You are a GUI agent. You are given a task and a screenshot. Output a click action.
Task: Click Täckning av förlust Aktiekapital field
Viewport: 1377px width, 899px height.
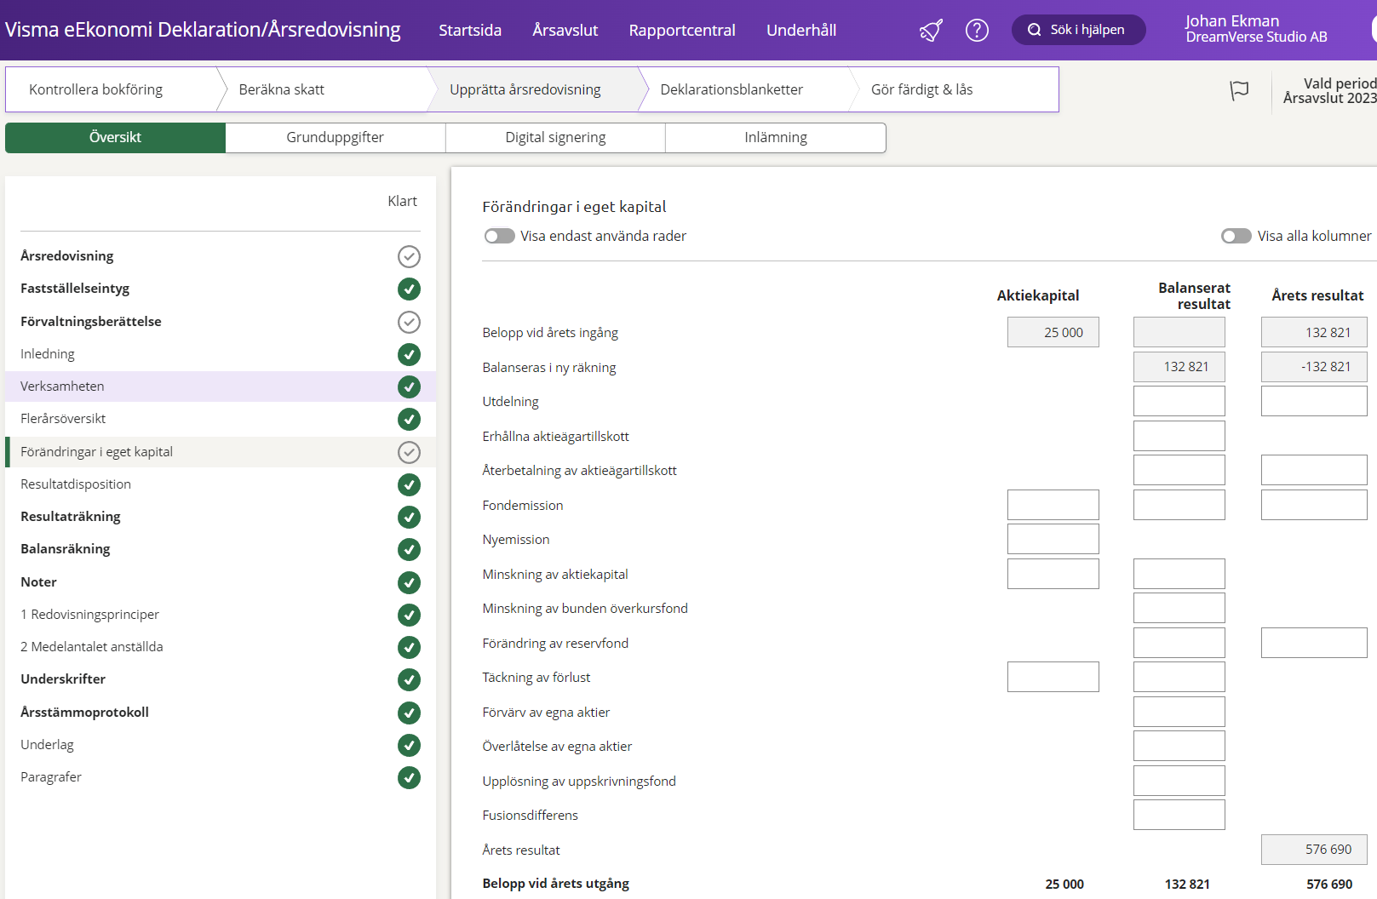[1053, 677]
